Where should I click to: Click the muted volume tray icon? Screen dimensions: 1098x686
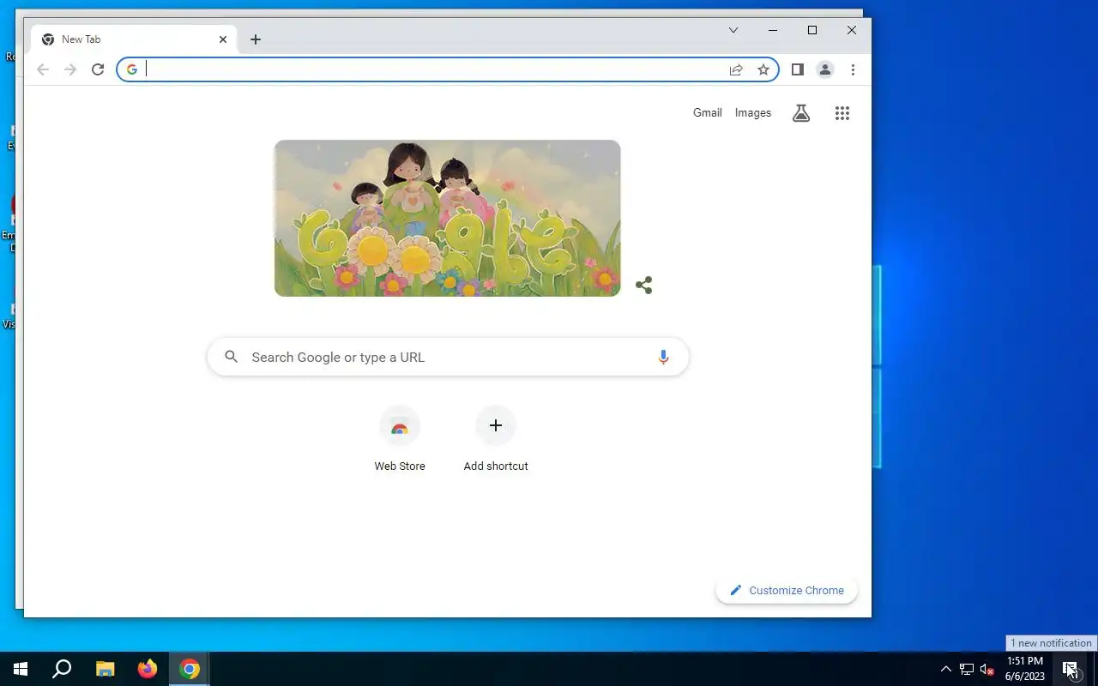(x=987, y=669)
